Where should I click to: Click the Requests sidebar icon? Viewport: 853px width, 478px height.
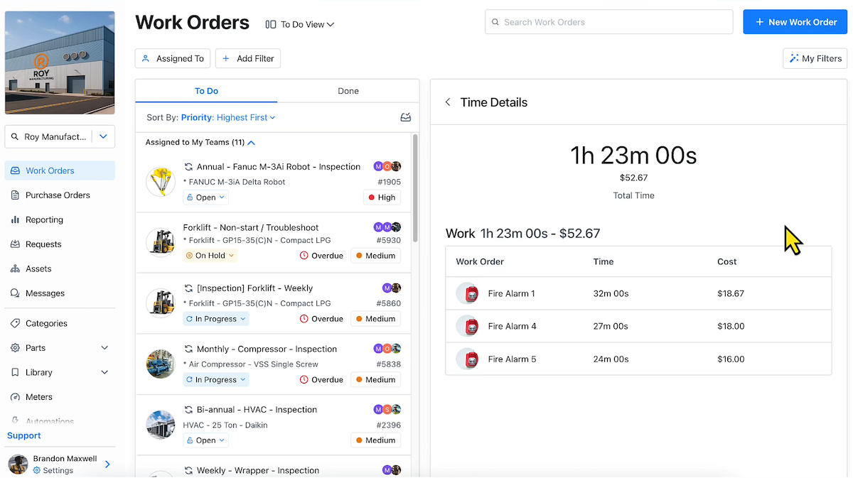click(15, 244)
